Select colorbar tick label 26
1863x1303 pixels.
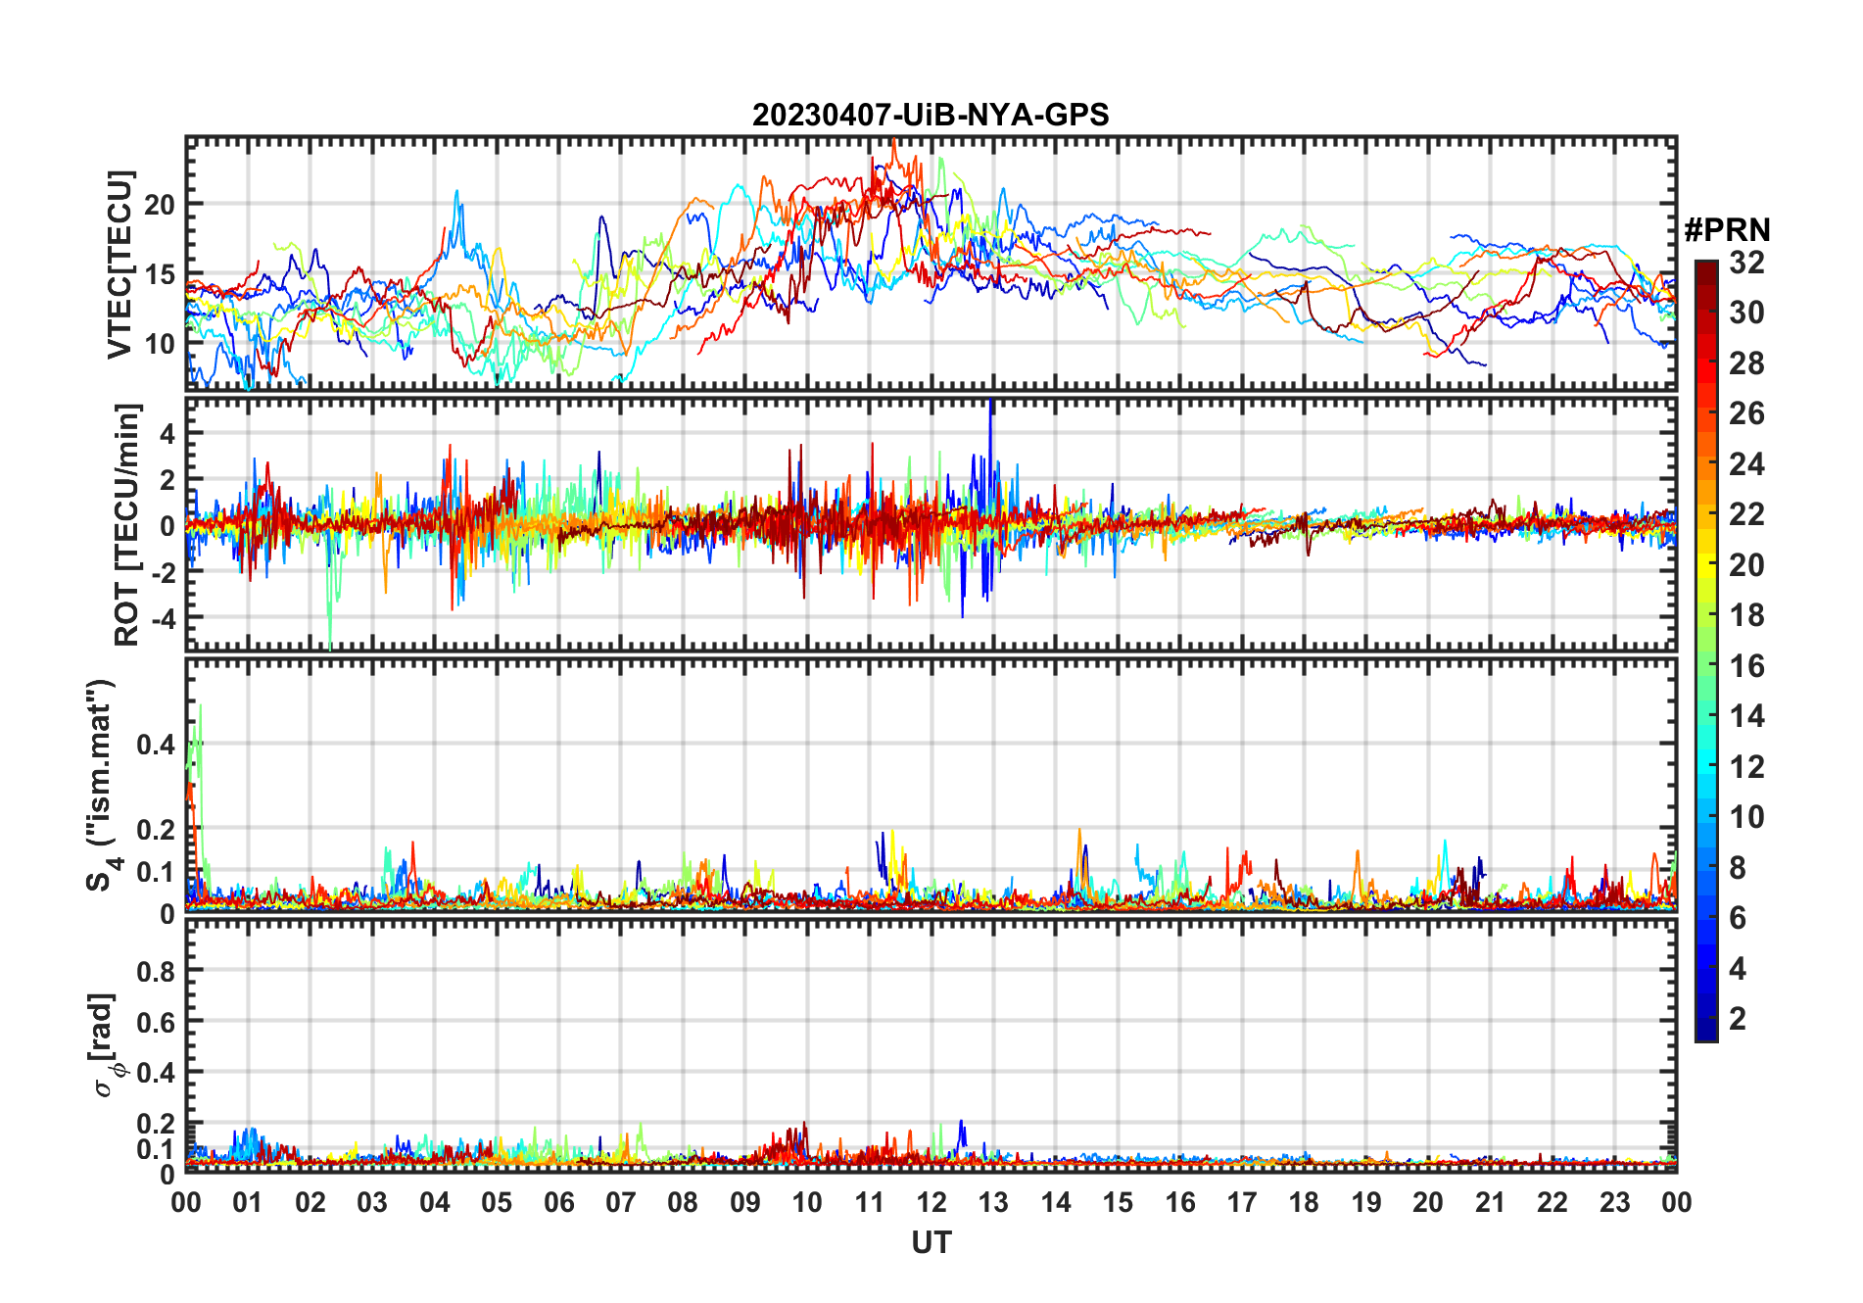[x=1746, y=413]
